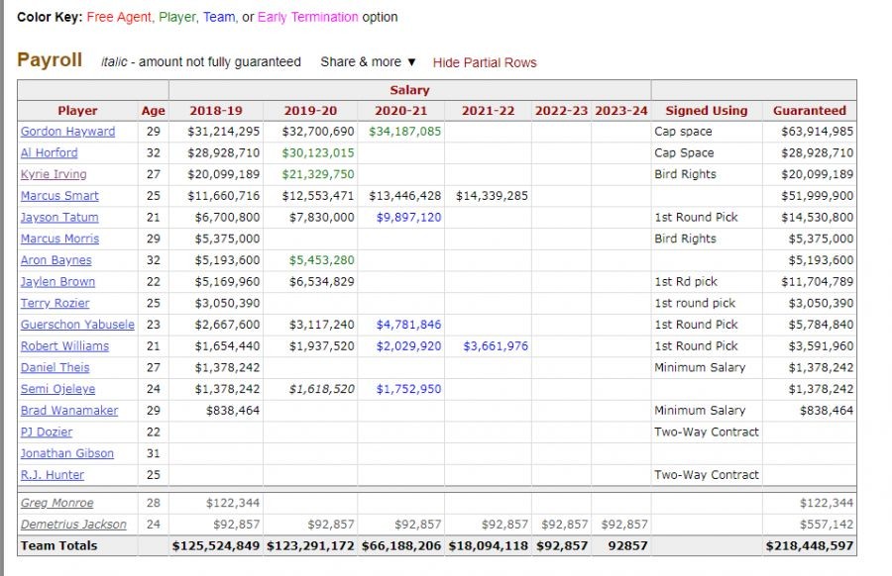
Task: Open Terry Rozier's player page
Action: click(x=55, y=303)
